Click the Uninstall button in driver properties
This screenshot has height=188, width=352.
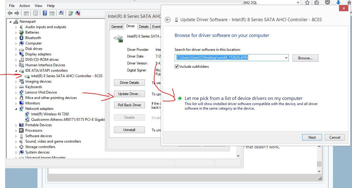point(129,130)
